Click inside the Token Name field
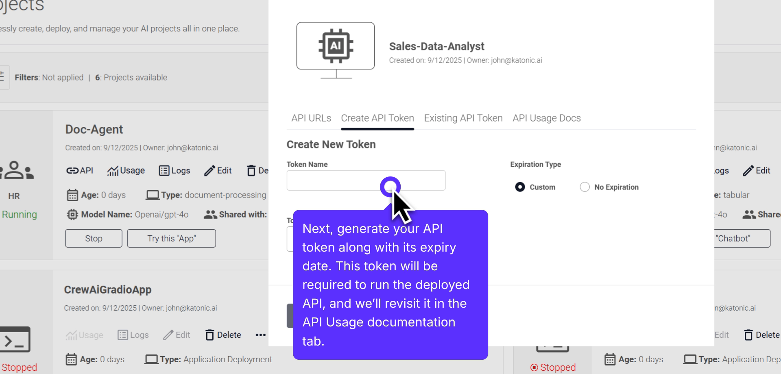781x374 pixels. (350, 180)
